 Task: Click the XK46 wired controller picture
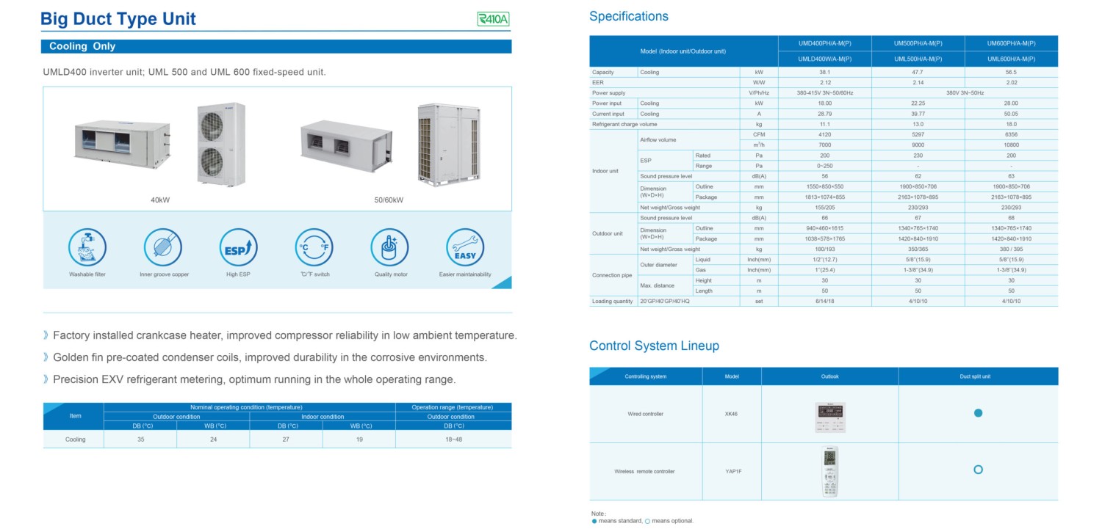[830, 417]
